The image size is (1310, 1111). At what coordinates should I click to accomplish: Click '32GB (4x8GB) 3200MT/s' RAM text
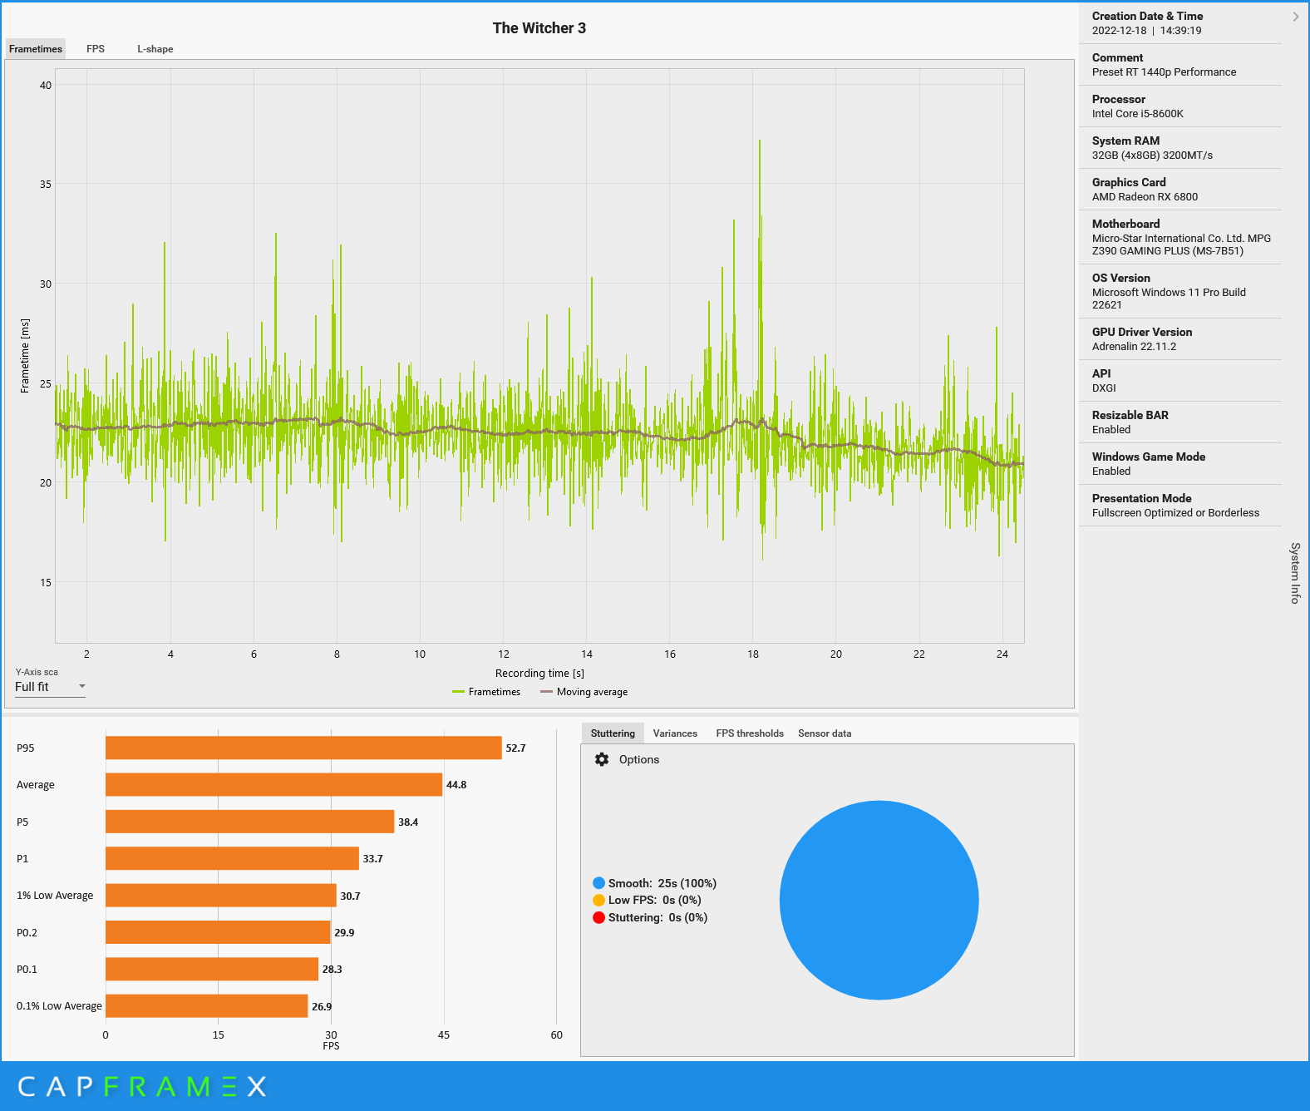point(1152,156)
